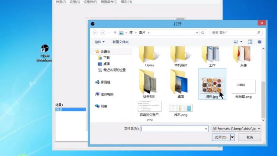
Task: Expand the arrow beside the 打开 button
Action: tap(232, 137)
